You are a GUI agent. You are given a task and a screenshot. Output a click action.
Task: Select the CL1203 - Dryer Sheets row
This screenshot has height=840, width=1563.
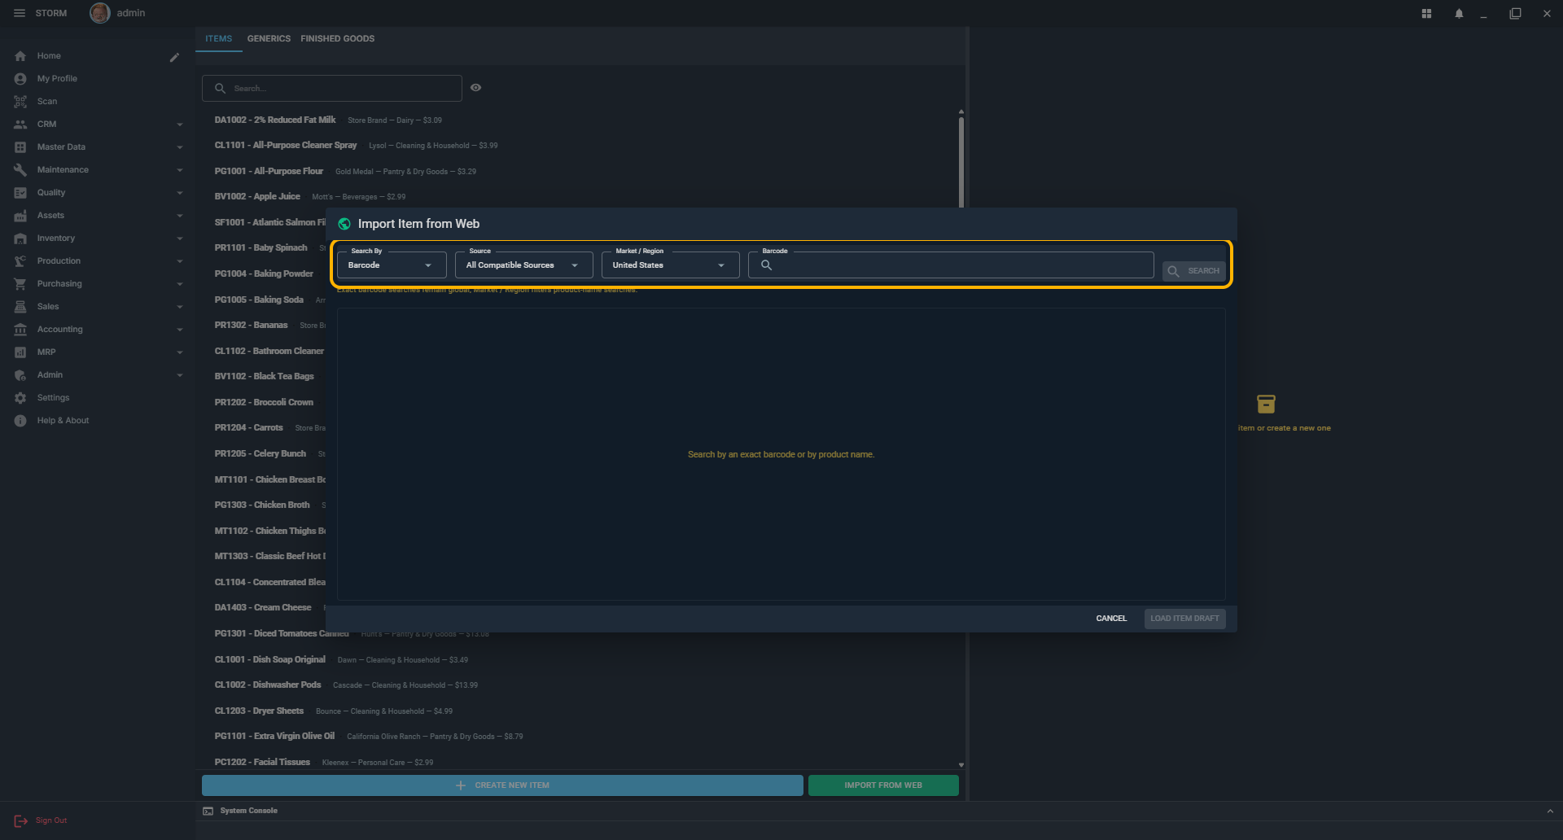(578, 711)
